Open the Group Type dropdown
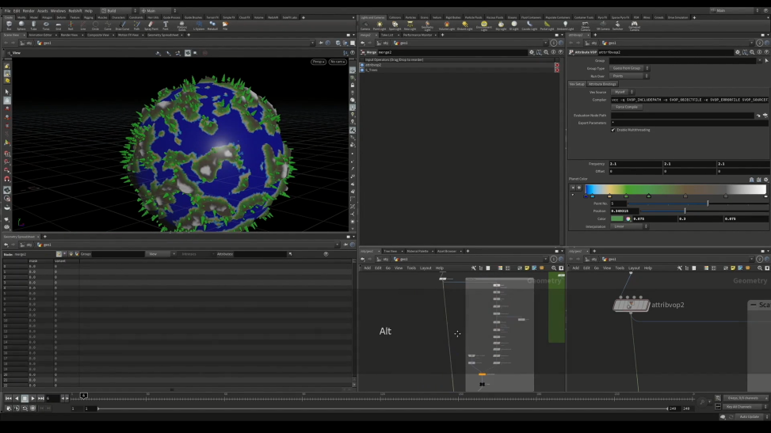This screenshot has height=433, width=771. tap(629, 68)
